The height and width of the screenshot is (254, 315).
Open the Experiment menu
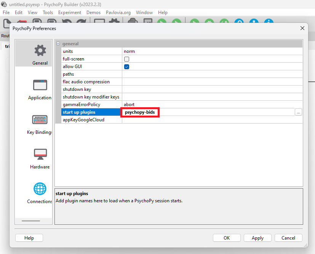click(x=70, y=13)
